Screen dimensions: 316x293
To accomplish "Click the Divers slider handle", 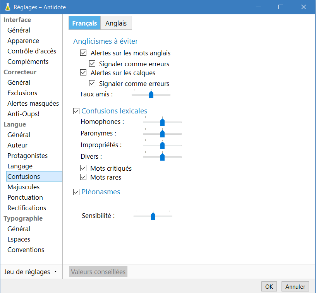I will tap(162, 157).
